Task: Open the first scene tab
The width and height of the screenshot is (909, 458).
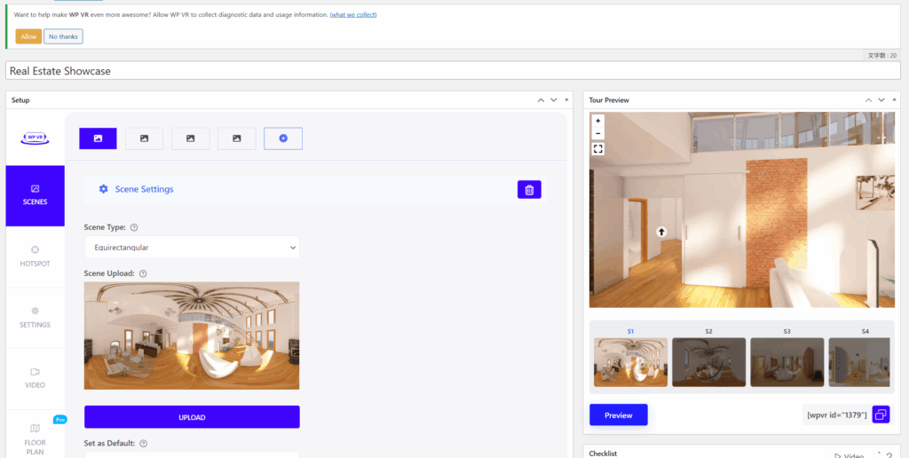Action: coord(98,138)
